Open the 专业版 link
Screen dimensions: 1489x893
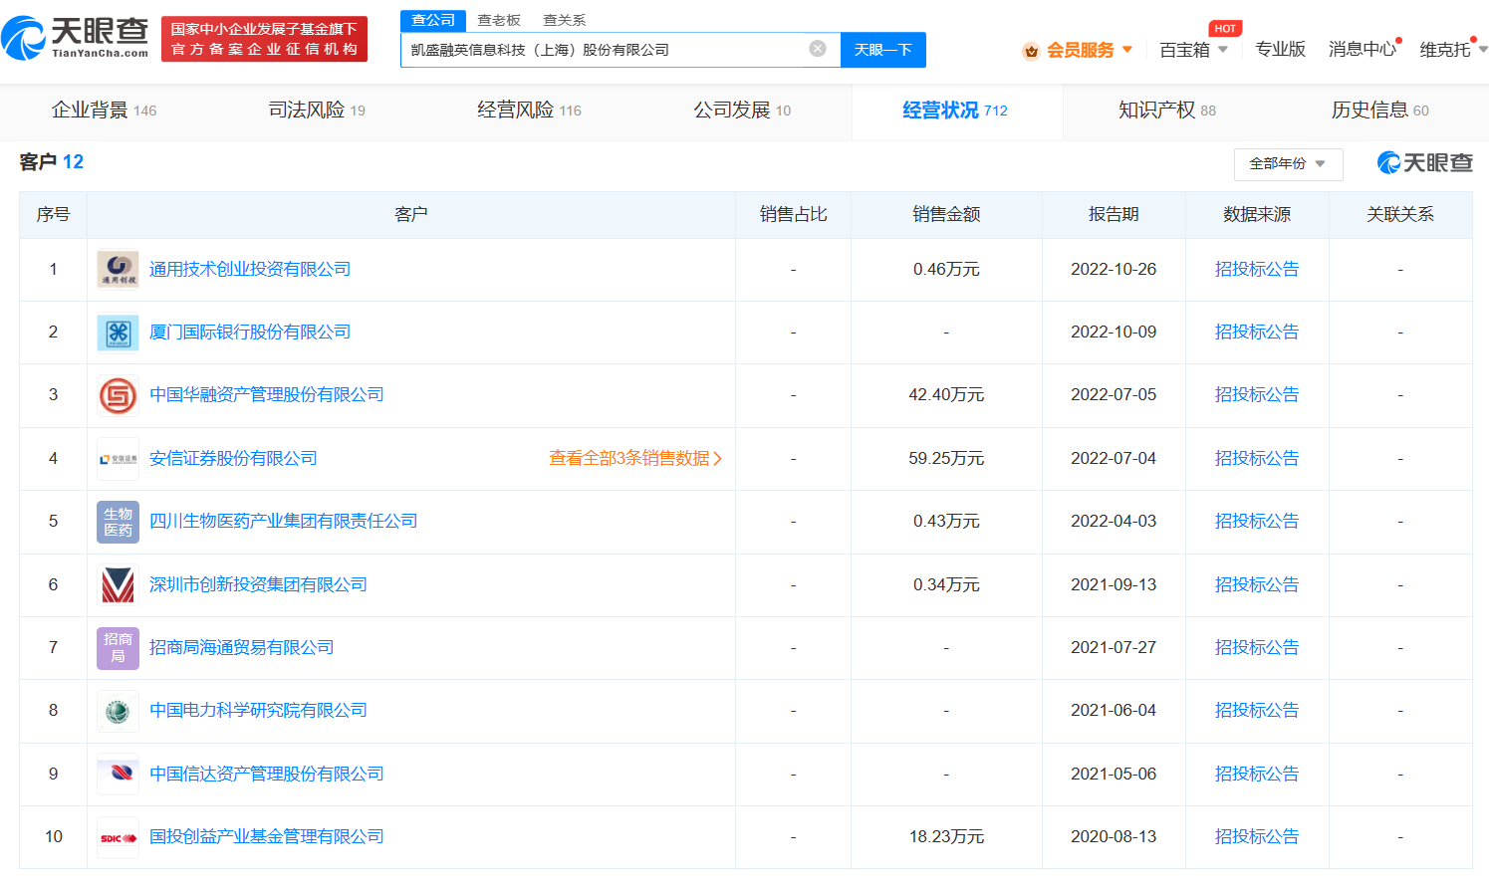[1280, 49]
